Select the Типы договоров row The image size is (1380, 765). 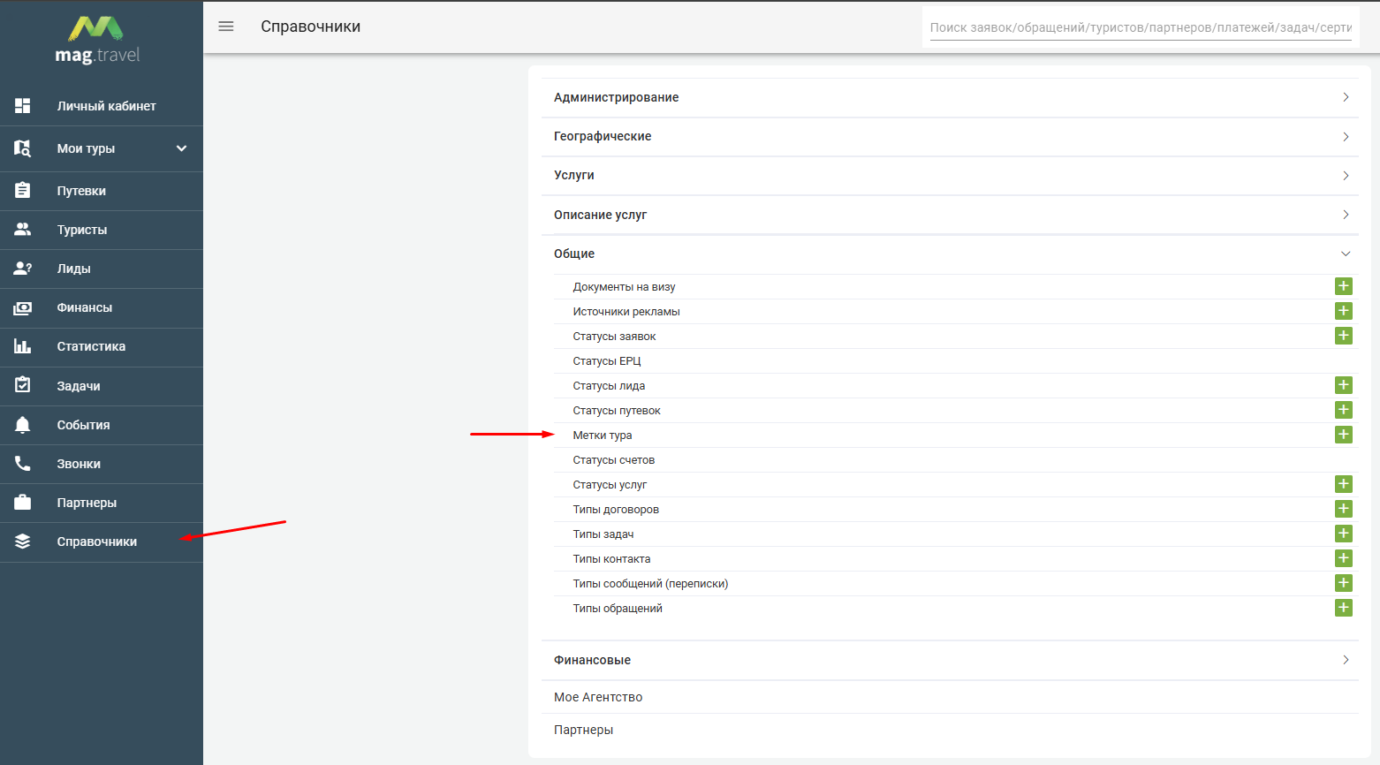pos(956,509)
